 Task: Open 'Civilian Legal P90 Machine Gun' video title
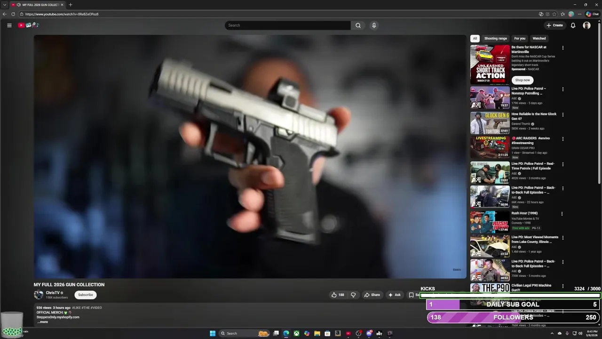tap(531, 288)
